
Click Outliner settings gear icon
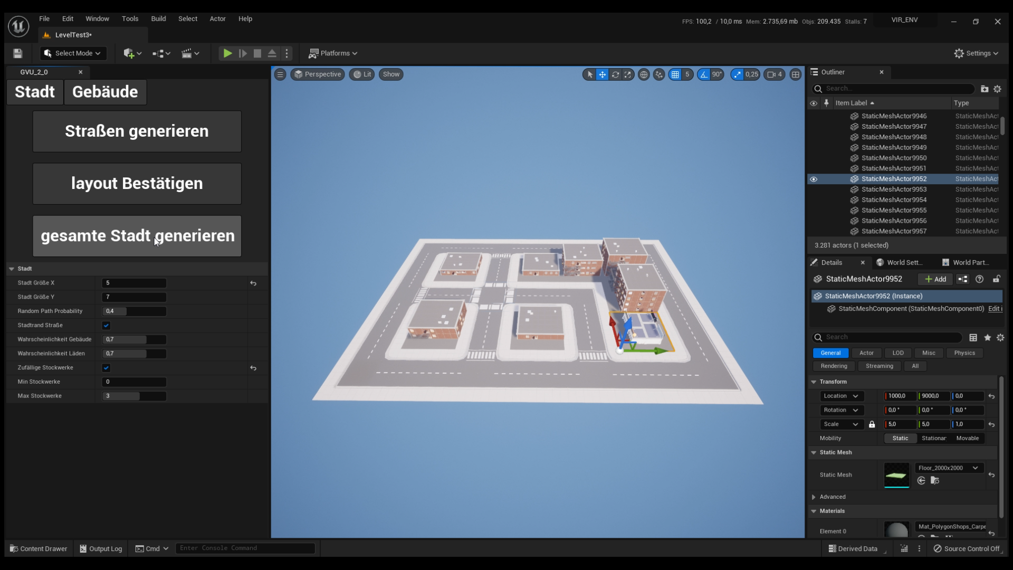click(997, 89)
